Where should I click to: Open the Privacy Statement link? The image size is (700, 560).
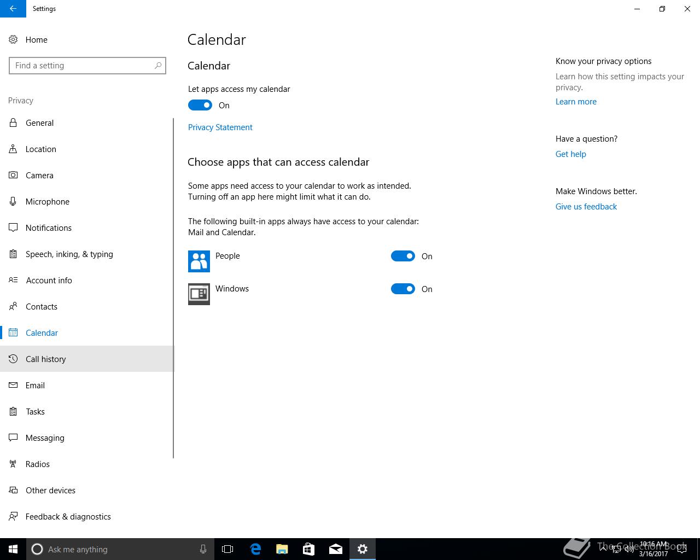[220, 127]
